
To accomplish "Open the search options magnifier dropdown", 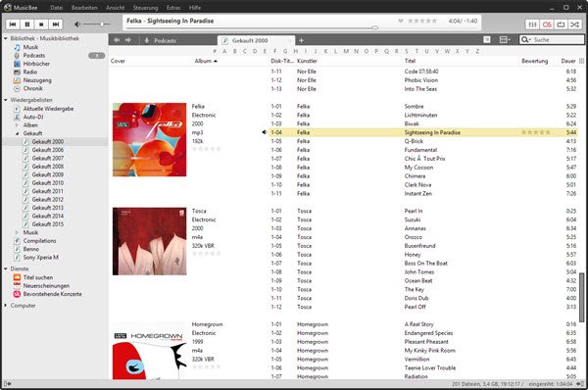I will (x=525, y=40).
